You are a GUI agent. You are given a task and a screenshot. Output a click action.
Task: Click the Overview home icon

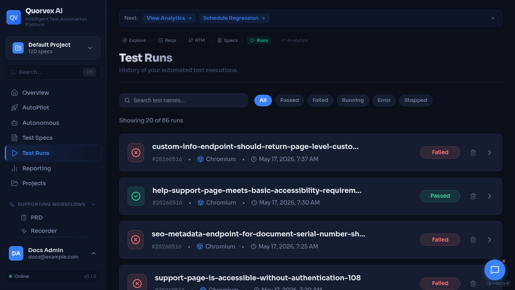point(14,93)
